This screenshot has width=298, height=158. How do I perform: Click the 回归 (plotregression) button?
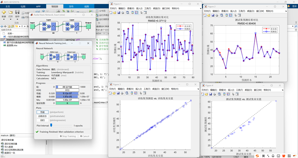43,120
